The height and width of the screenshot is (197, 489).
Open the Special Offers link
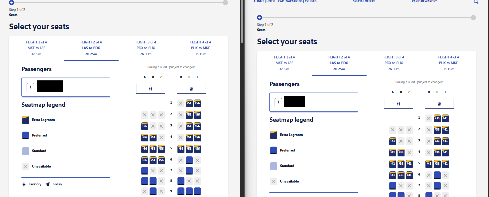(364, 2)
